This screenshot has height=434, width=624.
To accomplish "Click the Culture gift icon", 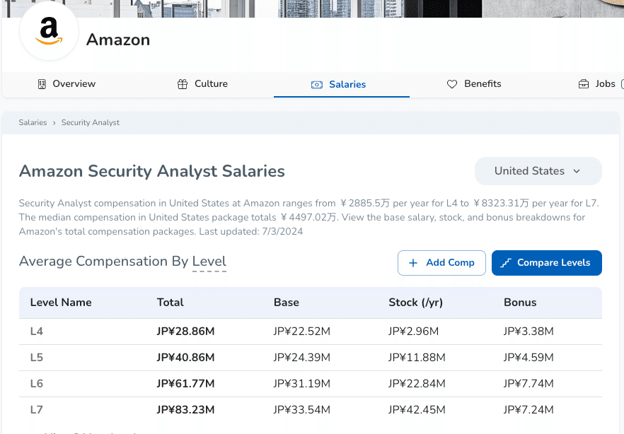I will pyautogui.click(x=183, y=84).
